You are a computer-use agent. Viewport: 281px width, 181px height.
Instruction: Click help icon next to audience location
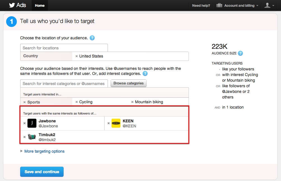click(92, 38)
